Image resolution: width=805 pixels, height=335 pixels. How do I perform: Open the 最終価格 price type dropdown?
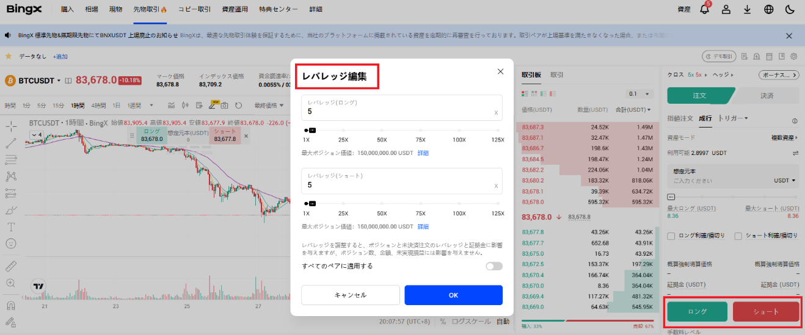point(269,106)
